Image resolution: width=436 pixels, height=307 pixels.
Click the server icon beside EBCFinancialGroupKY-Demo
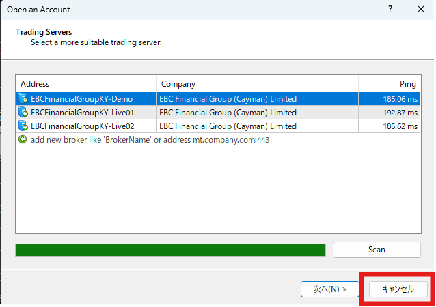(x=23, y=99)
